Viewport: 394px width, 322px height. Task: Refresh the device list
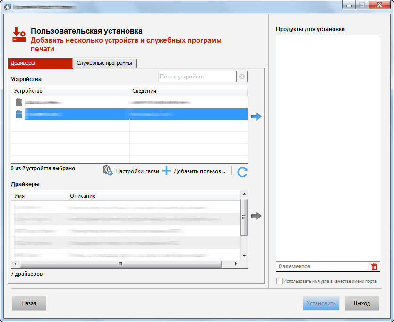click(242, 172)
